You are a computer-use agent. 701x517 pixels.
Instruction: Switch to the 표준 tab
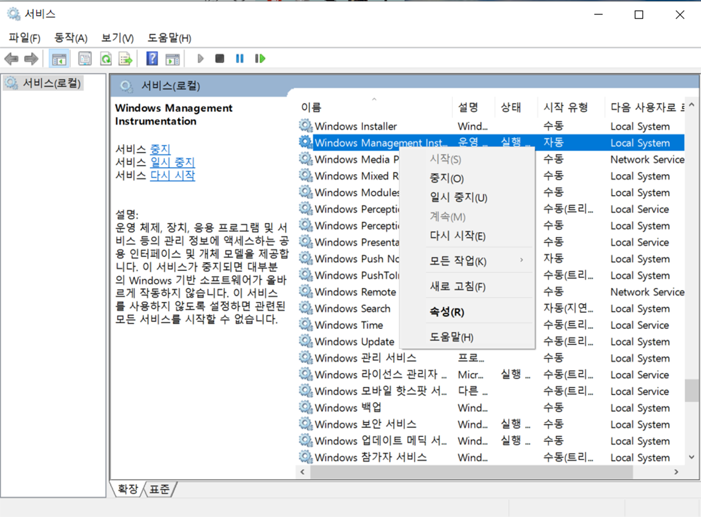pyautogui.click(x=159, y=489)
